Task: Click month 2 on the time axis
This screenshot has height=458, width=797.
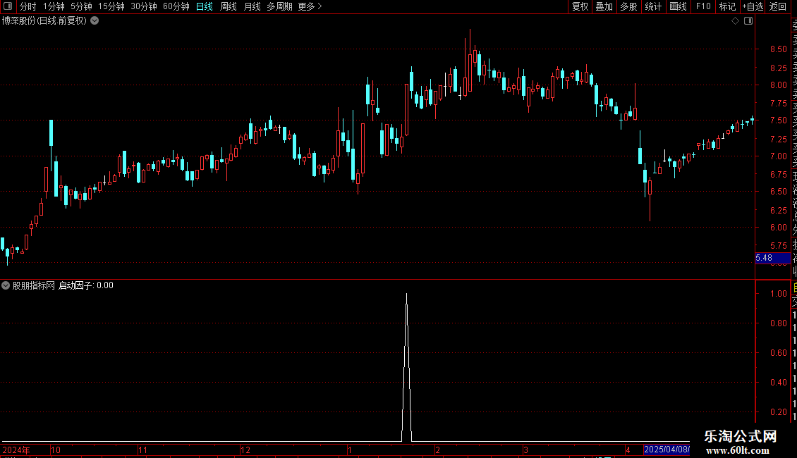Action: coord(437,450)
